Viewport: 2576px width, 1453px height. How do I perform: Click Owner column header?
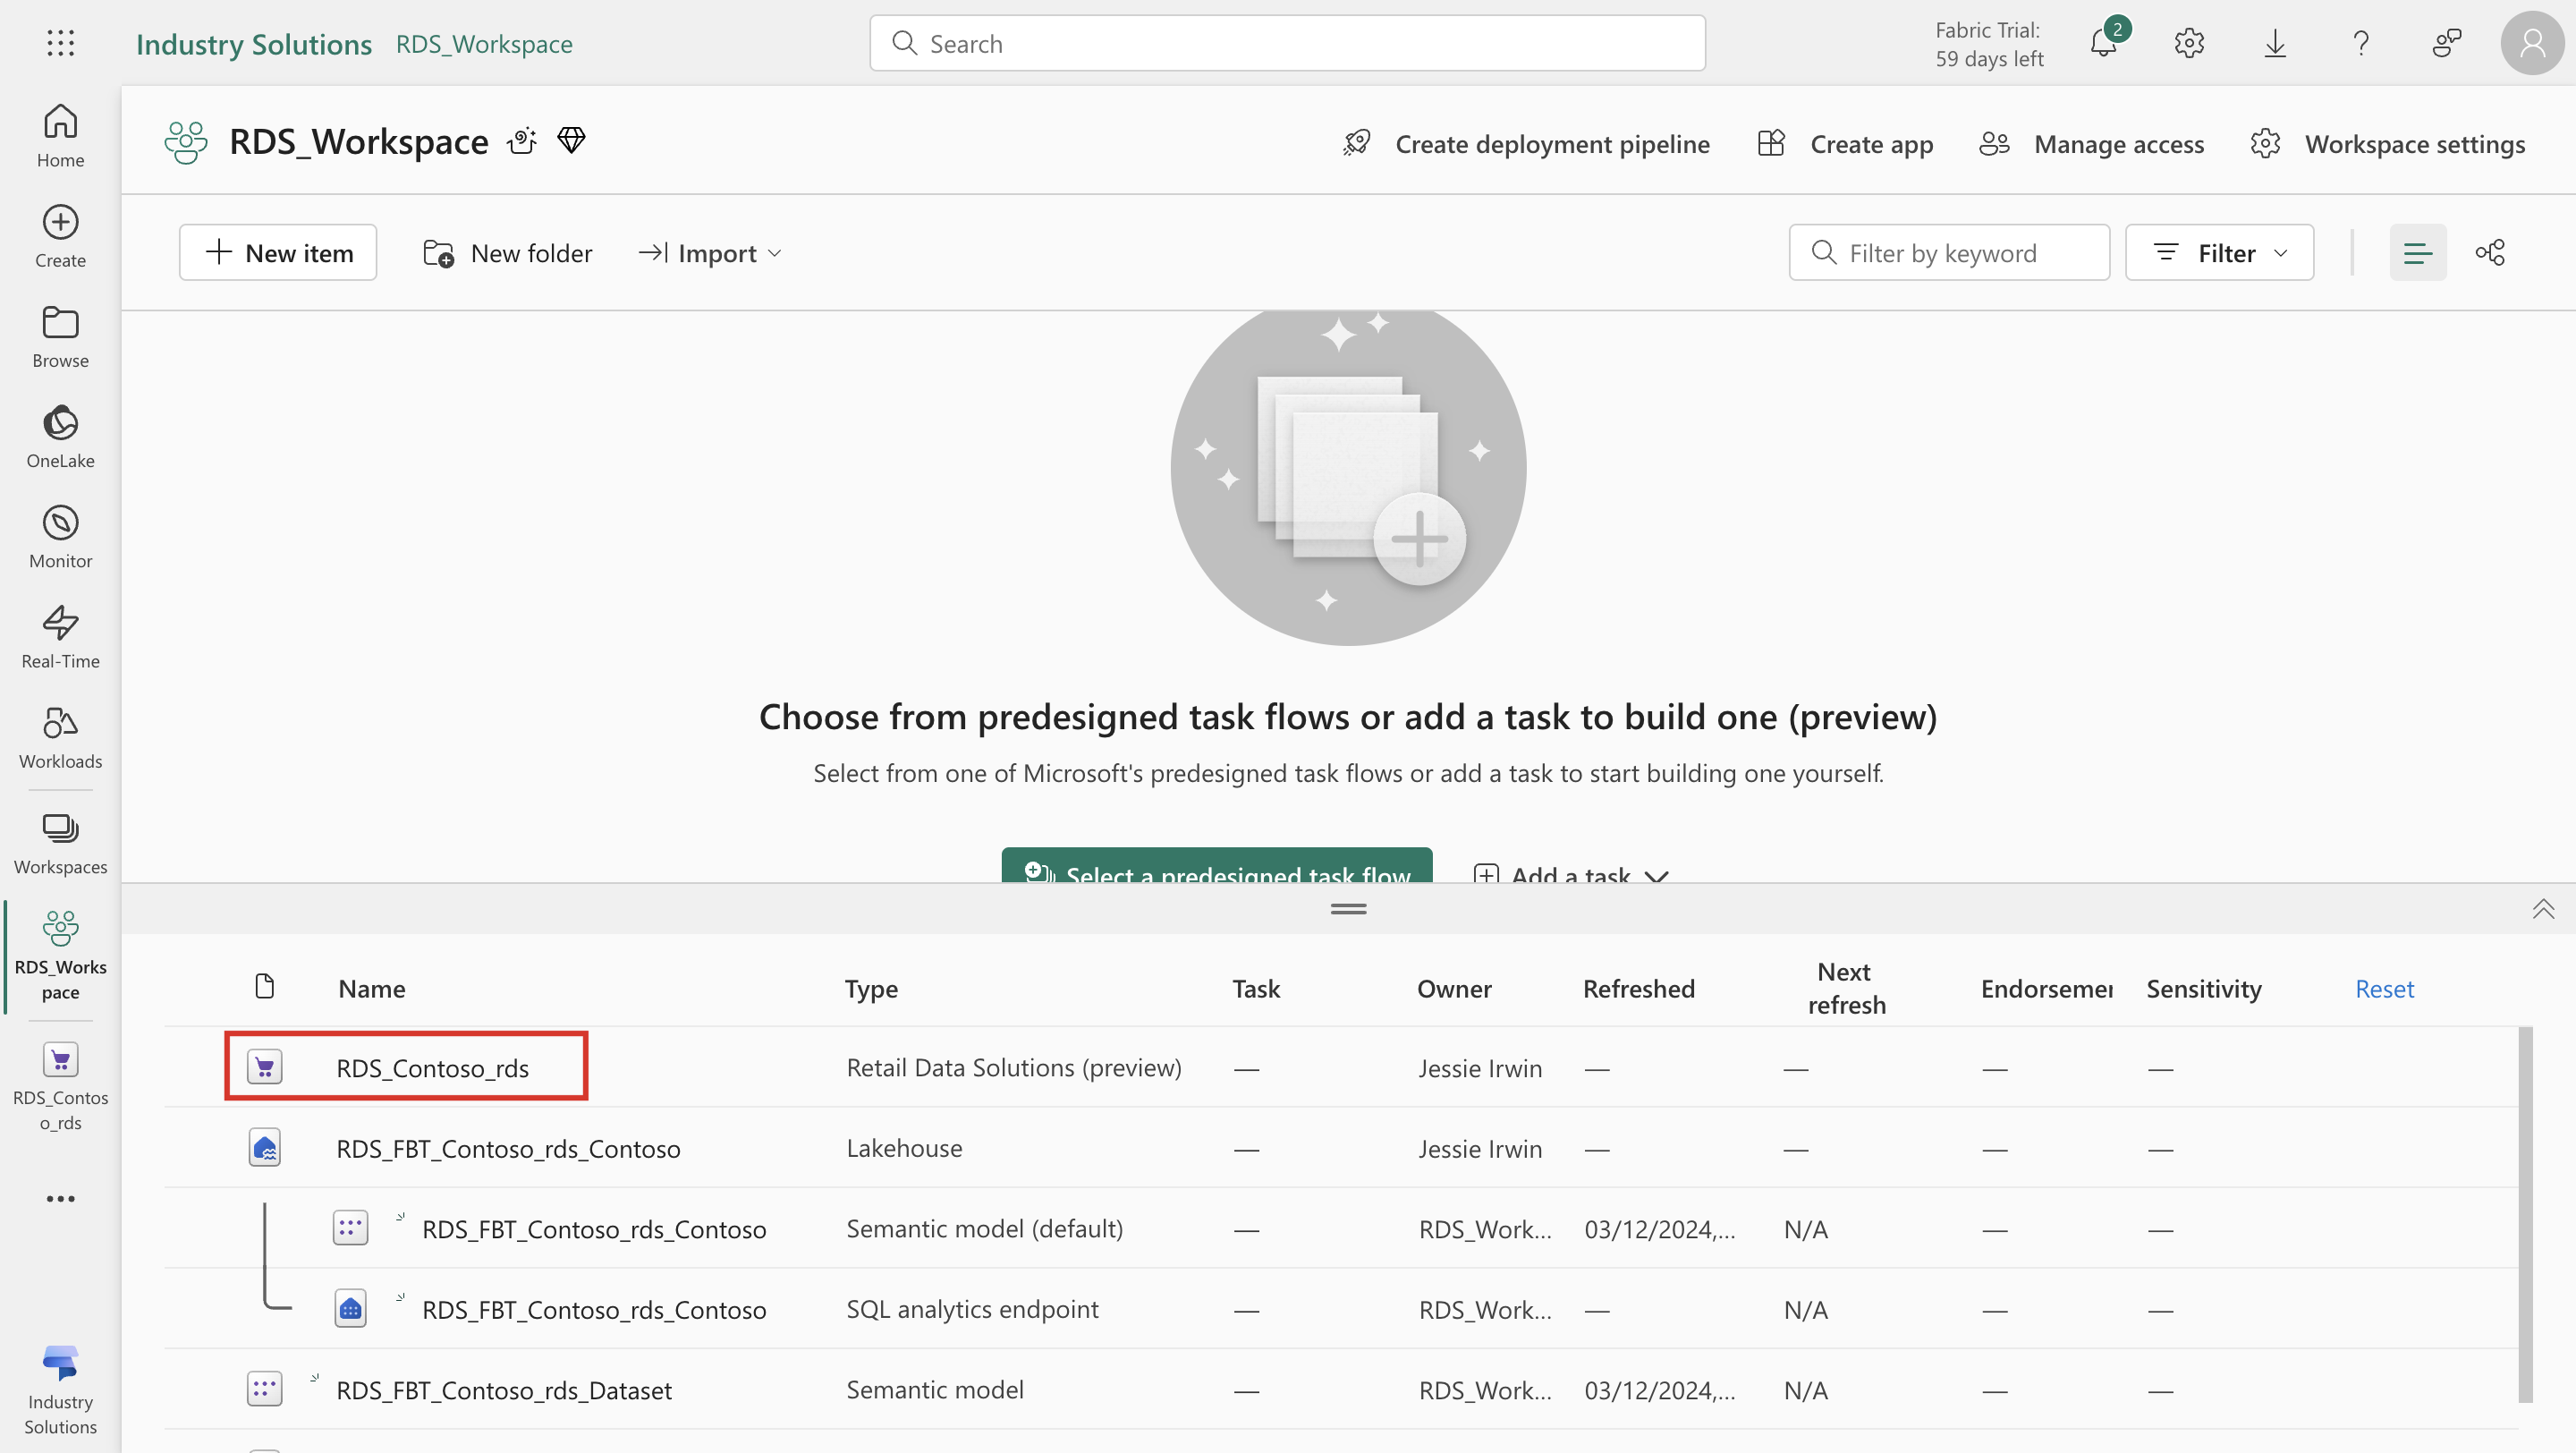pyautogui.click(x=1454, y=989)
